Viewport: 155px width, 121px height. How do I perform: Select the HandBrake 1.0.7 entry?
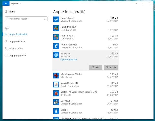pos(86,28)
